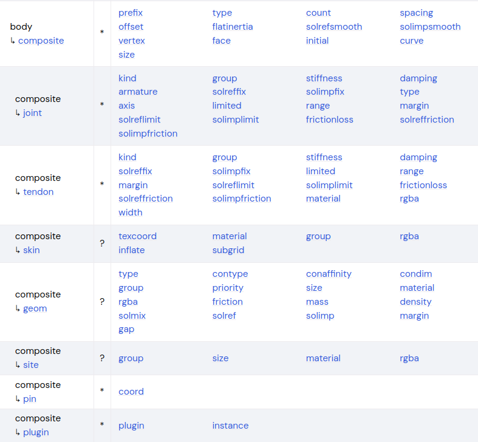The image size is (478, 442).
Task: Click the armature attribute link
Action: coord(138,92)
